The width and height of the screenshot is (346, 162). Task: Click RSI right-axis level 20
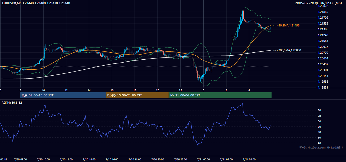click(x=319, y=143)
